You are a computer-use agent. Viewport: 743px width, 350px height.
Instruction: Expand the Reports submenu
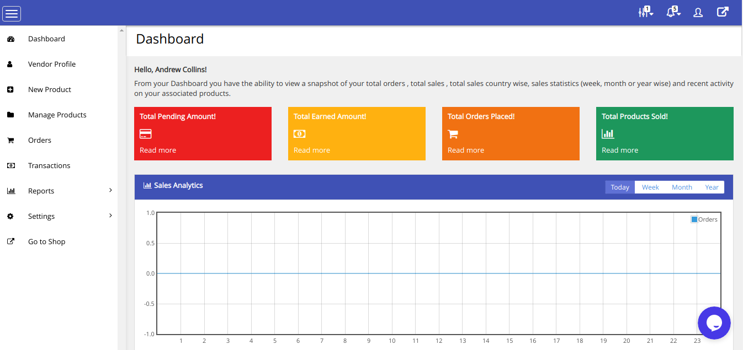pyautogui.click(x=110, y=190)
